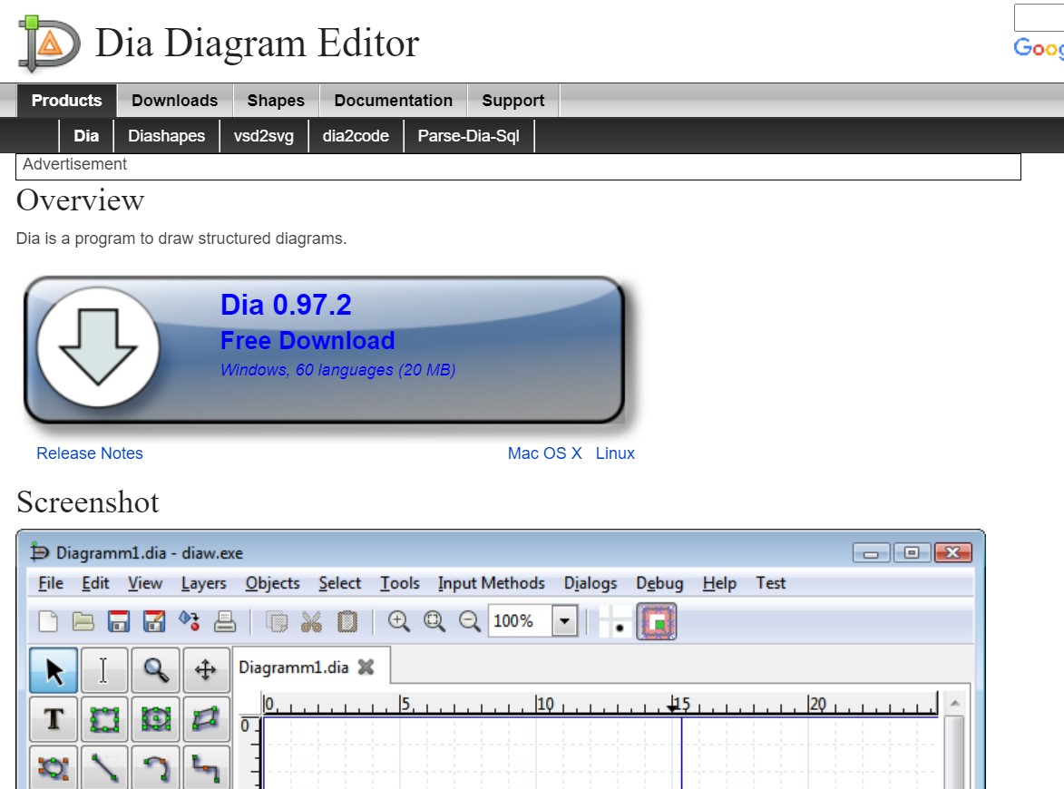Select the Box shape tool
The width and height of the screenshot is (1064, 789).
click(103, 718)
